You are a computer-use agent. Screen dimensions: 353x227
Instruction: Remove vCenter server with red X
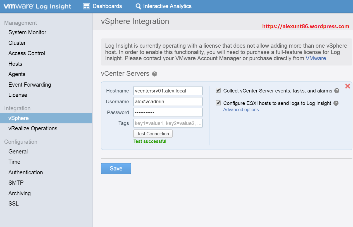coord(347,86)
